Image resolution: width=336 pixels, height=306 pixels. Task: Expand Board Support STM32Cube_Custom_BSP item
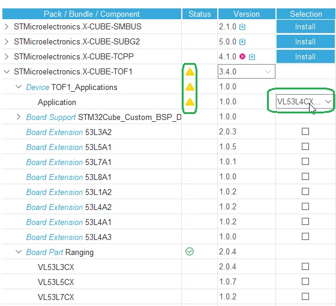click(x=19, y=117)
